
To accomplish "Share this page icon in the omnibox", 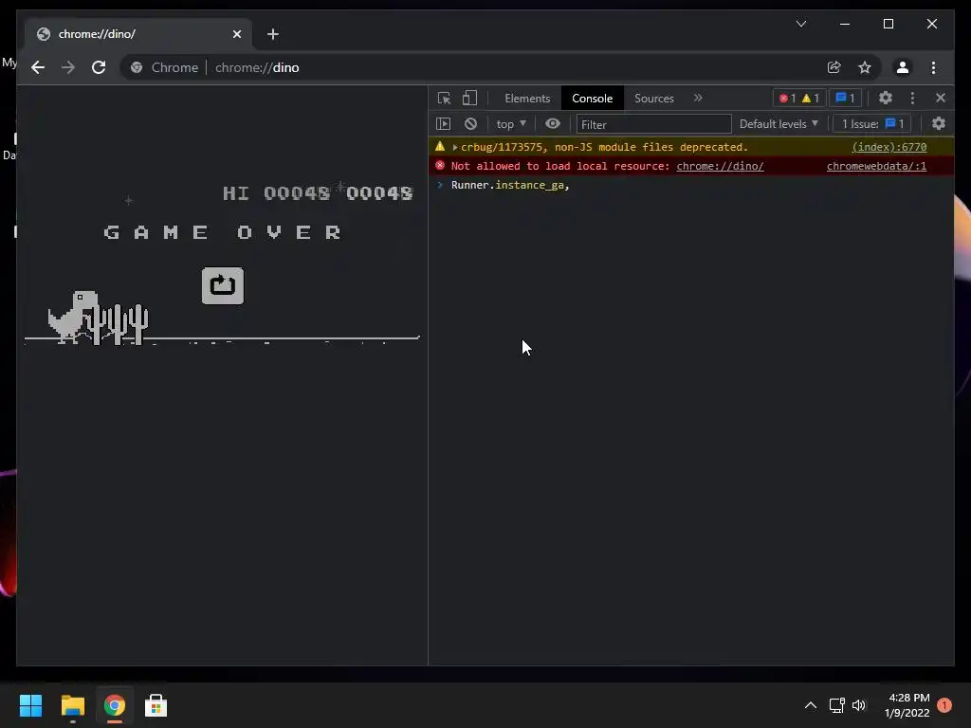I will pos(834,67).
